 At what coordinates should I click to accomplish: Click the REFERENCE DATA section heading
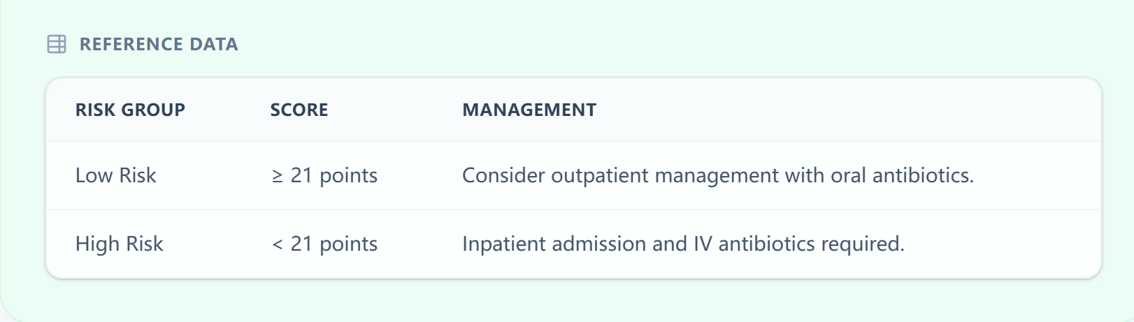pyautogui.click(x=159, y=44)
